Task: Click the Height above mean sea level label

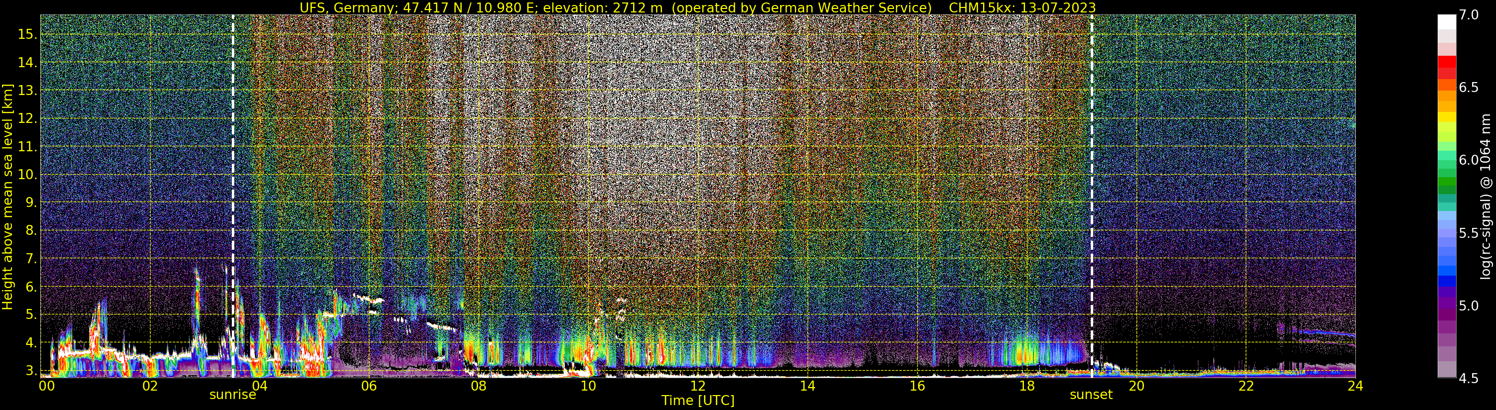Action: point(7,197)
